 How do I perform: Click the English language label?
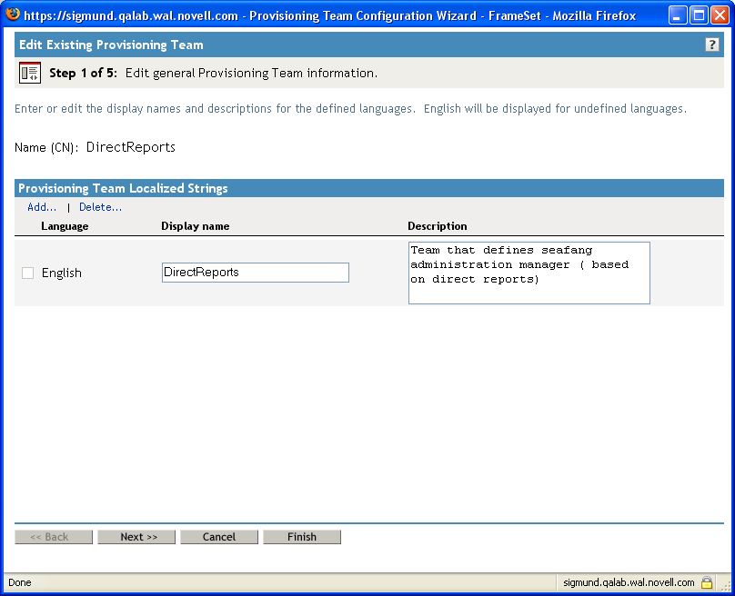coord(62,273)
